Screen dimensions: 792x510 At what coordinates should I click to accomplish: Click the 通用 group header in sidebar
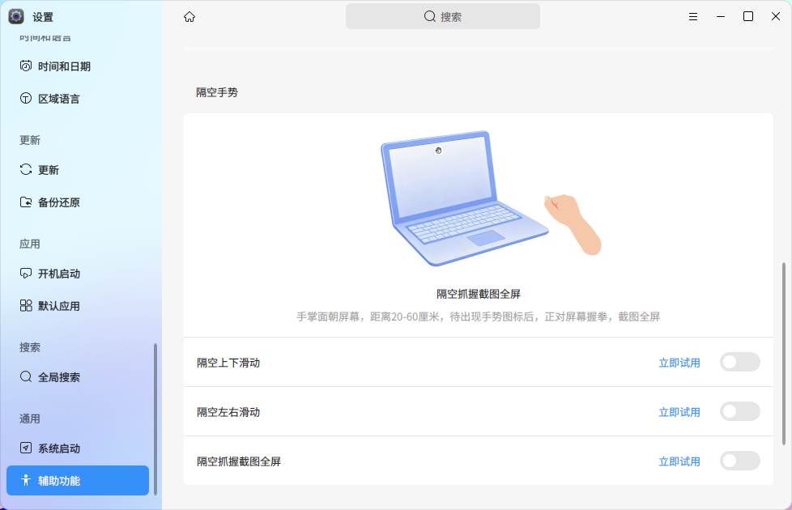(x=30, y=419)
